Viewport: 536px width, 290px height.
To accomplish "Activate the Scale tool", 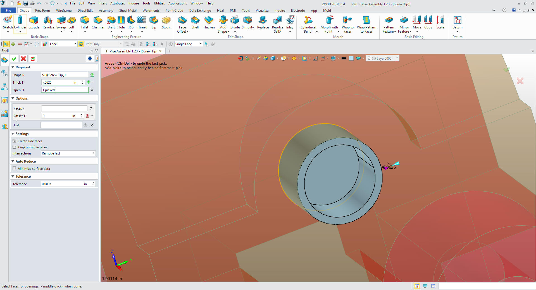I will [440, 22].
